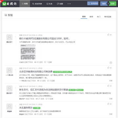Open the SMS screenshot thumbnail in first post
This screenshot has width=118, height=118.
(x=28, y=52)
